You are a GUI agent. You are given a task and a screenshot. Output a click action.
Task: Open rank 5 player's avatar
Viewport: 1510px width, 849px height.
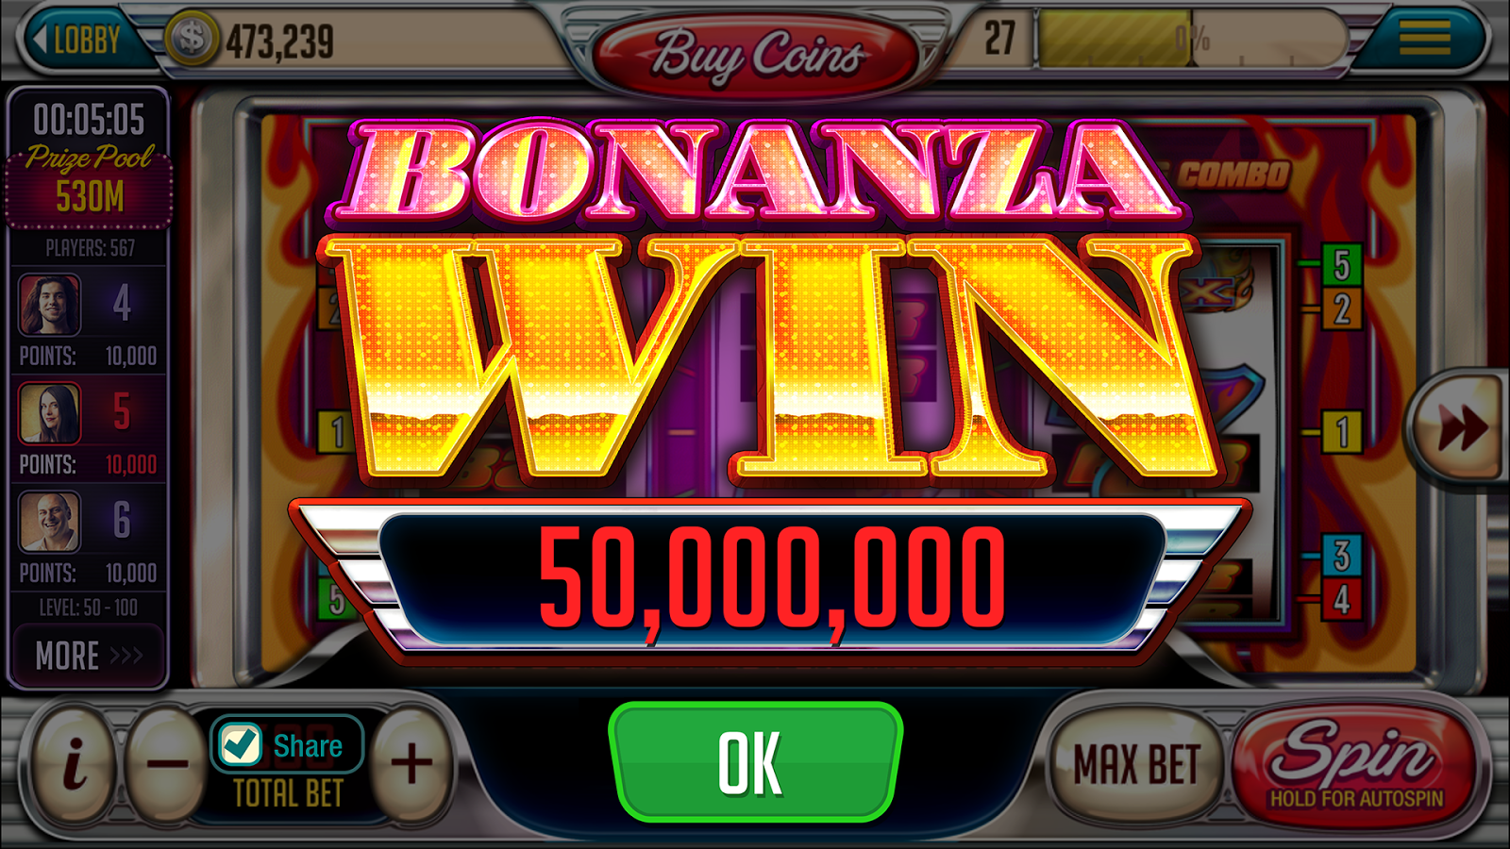point(49,413)
